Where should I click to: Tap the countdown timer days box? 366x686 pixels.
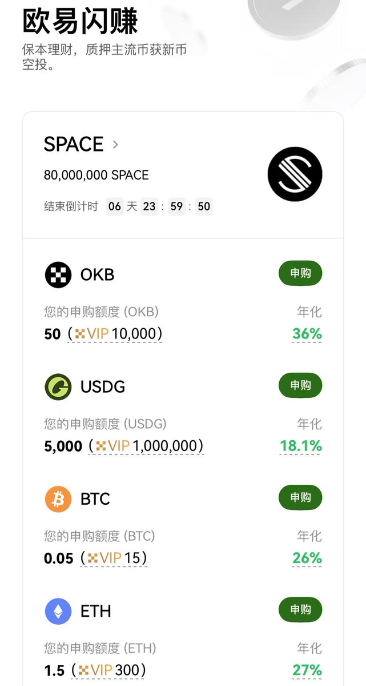(x=115, y=206)
